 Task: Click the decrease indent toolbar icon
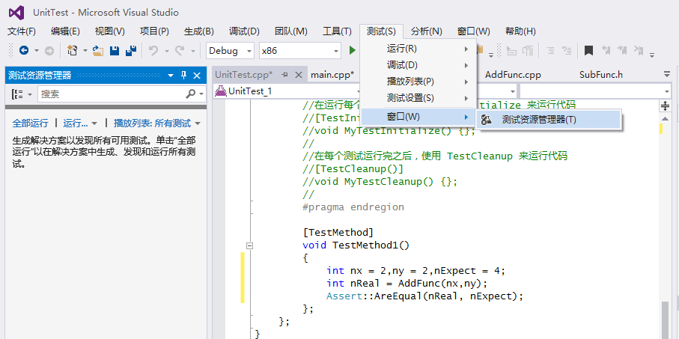coord(550,51)
